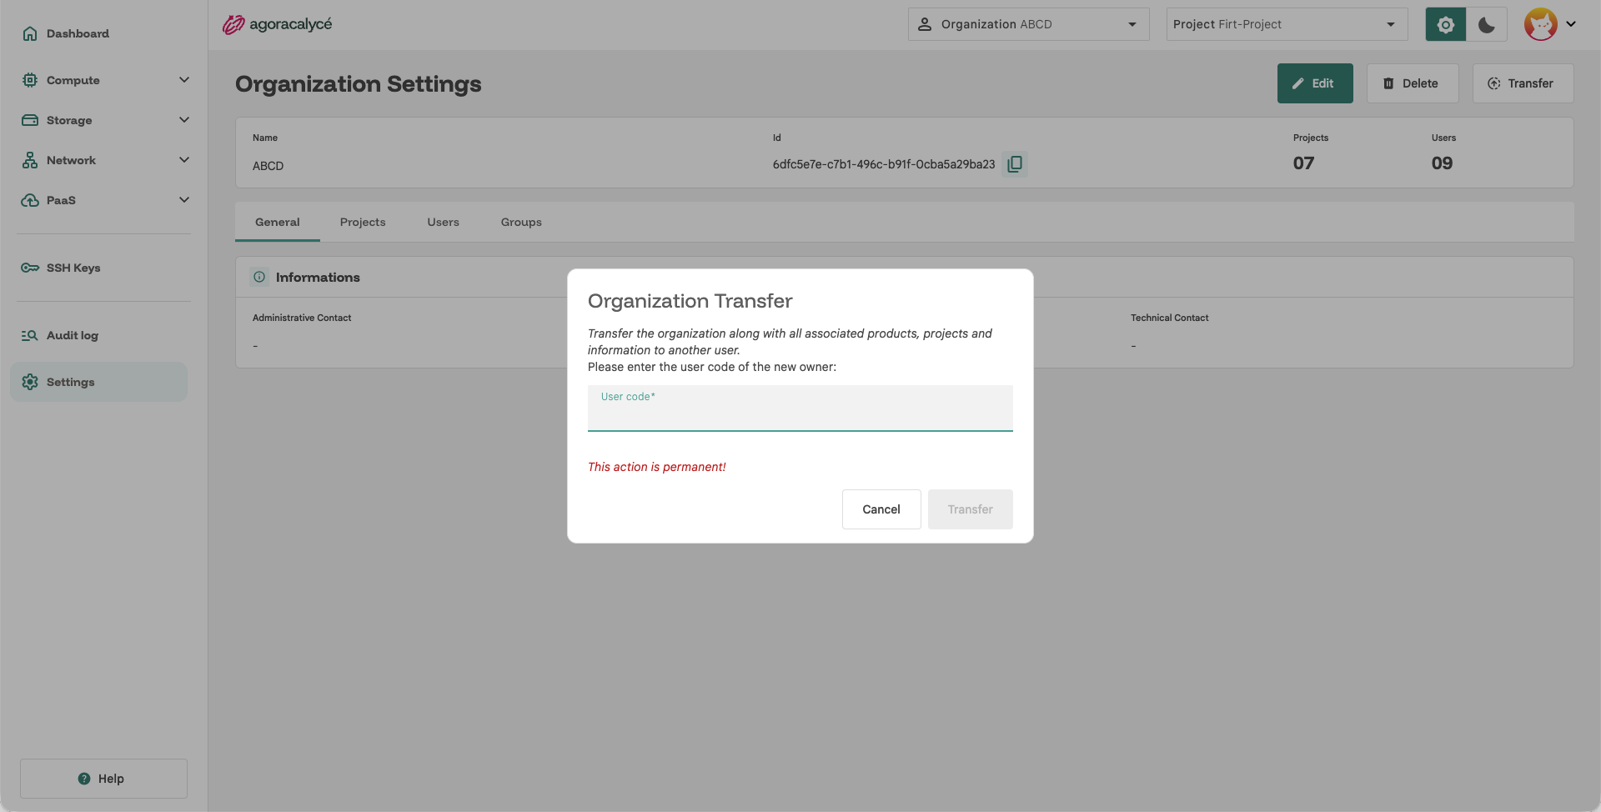Expand the Network menu chevron
Viewport: 1601px width, 812px height.
click(184, 160)
